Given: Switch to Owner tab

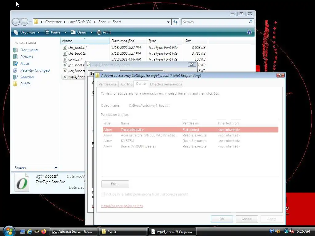Looking at the screenshot, I should pos(141,84).
